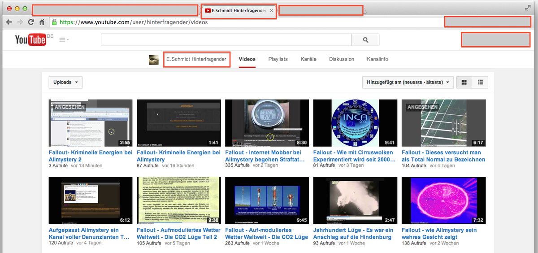Show the Kanalinfo tab
Screen dimensions: 538x253
[377, 59]
